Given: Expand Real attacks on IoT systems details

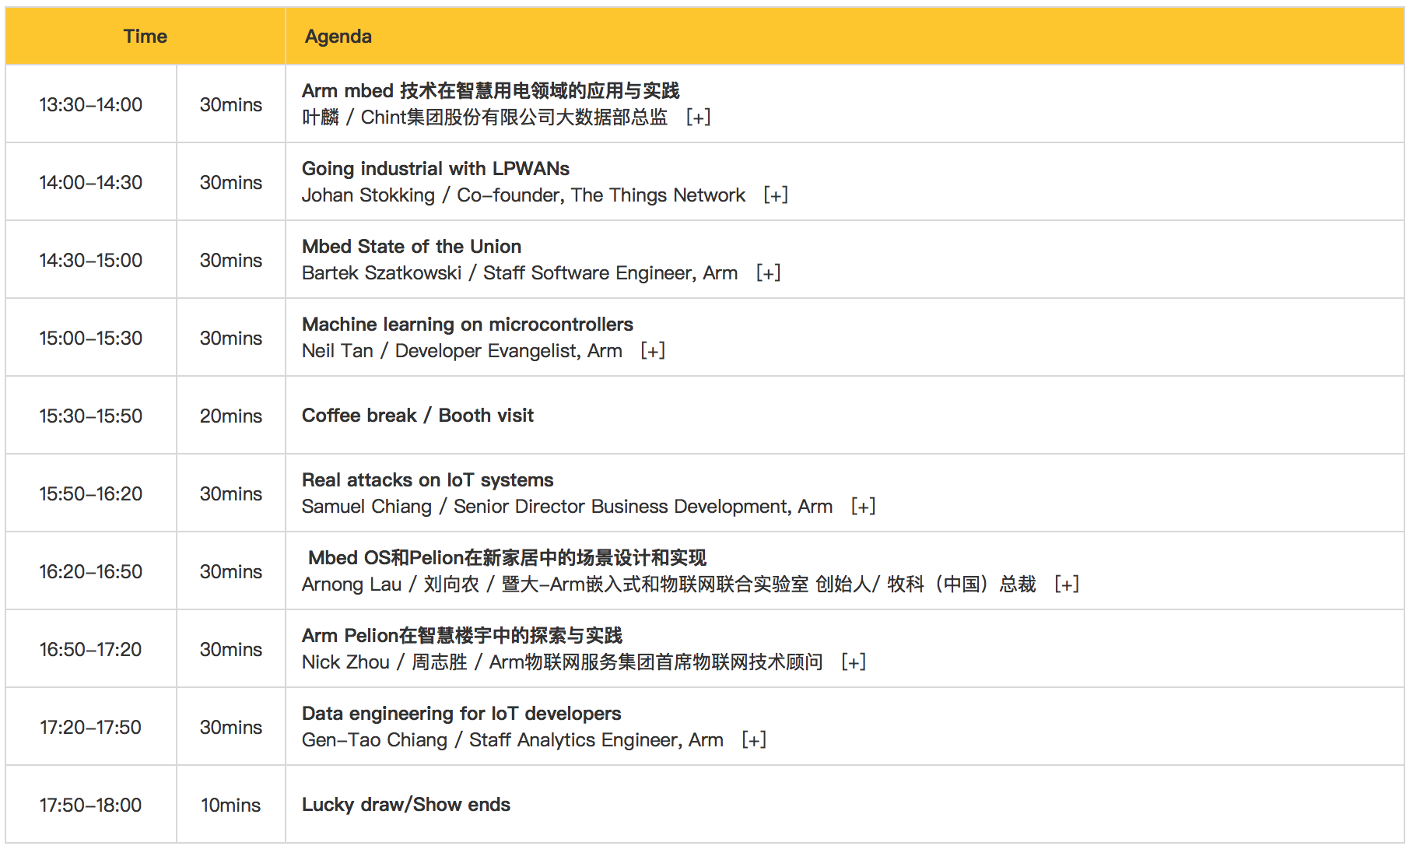Looking at the screenshot, I should [x=863, y=507].
